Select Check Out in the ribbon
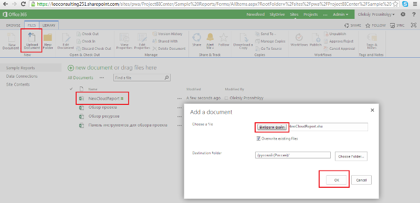Viewport: 420px width, 203px height. coord(87,34)
